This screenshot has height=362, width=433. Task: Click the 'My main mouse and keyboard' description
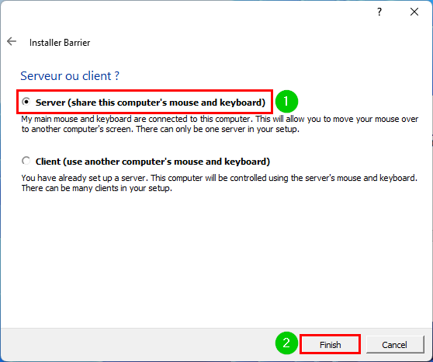[220, 124]
